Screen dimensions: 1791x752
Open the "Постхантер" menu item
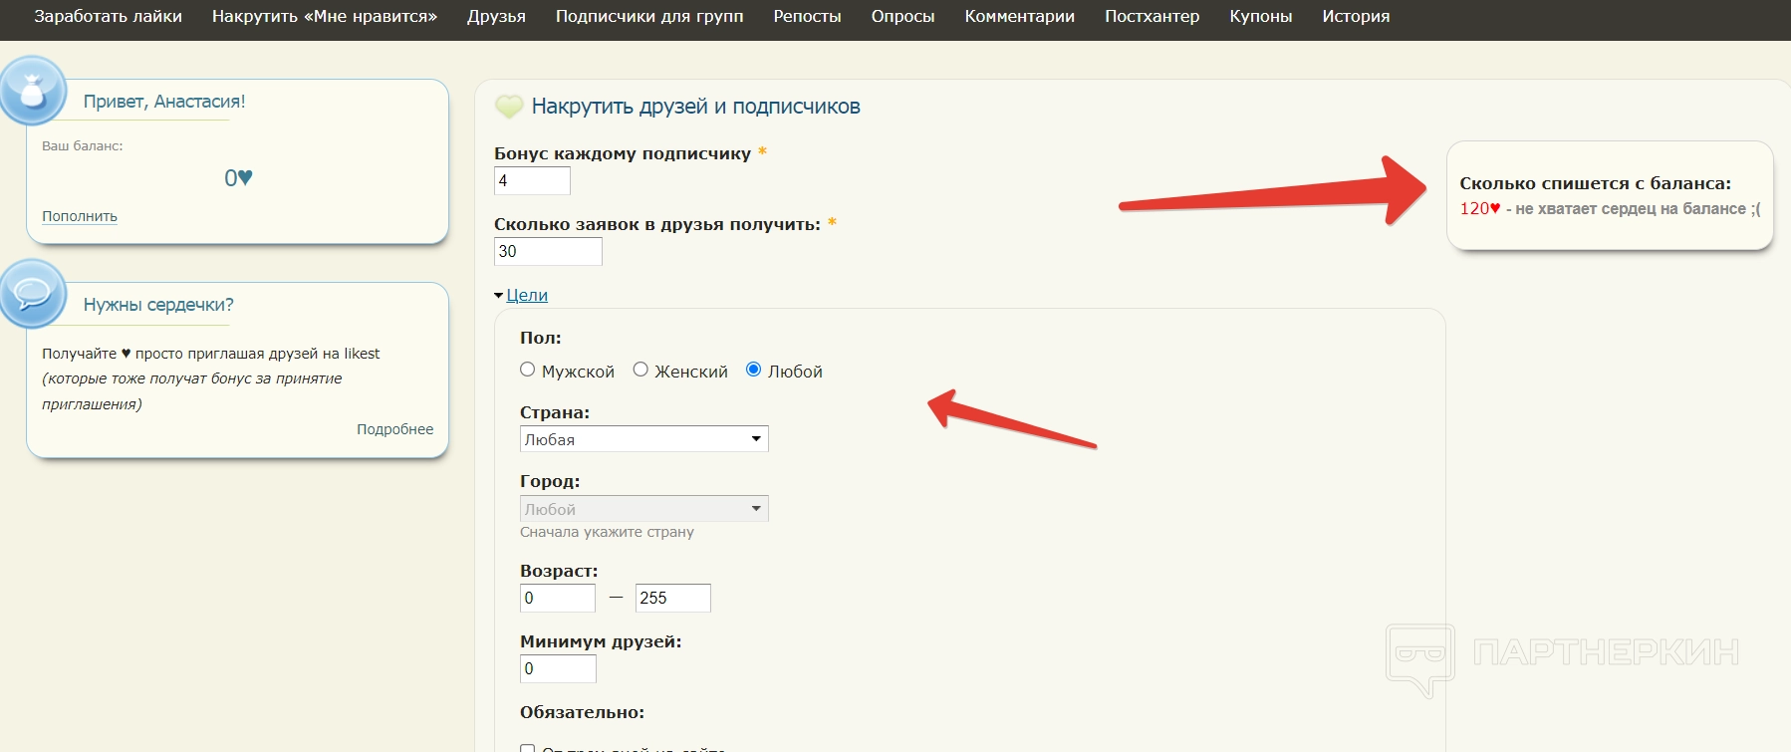(x=1151, y=17)
